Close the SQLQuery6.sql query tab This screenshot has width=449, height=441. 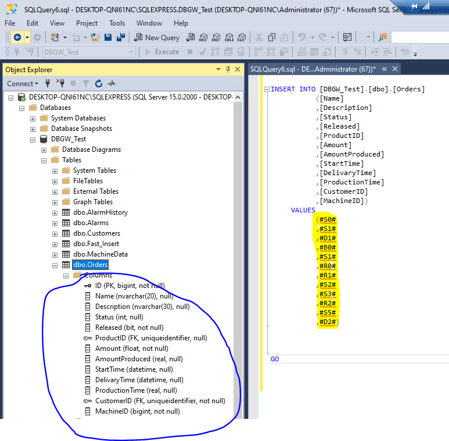point(395,69)
